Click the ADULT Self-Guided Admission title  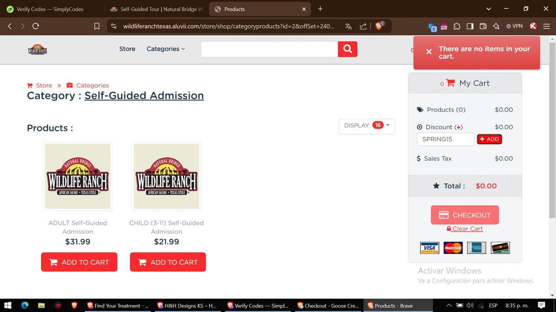(x=77, y=227)
